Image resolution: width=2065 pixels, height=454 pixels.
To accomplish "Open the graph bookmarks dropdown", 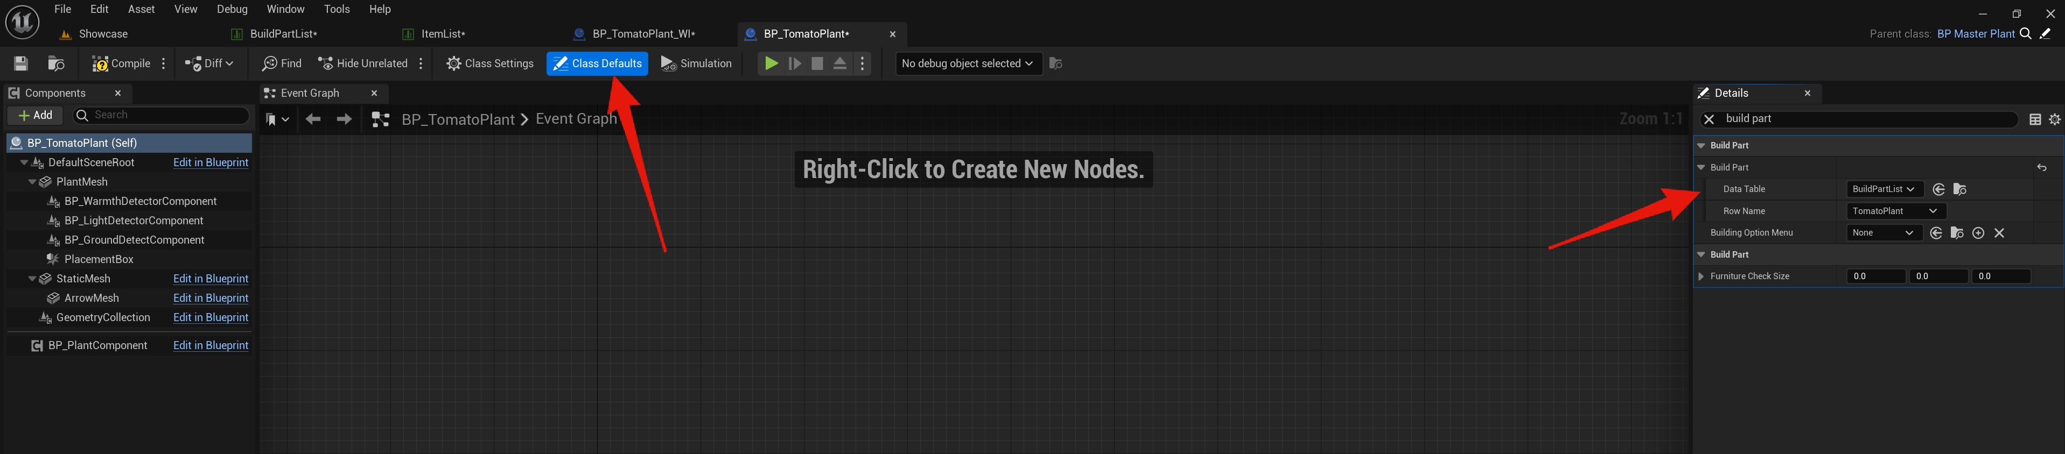I will click(x=277, y=119).
